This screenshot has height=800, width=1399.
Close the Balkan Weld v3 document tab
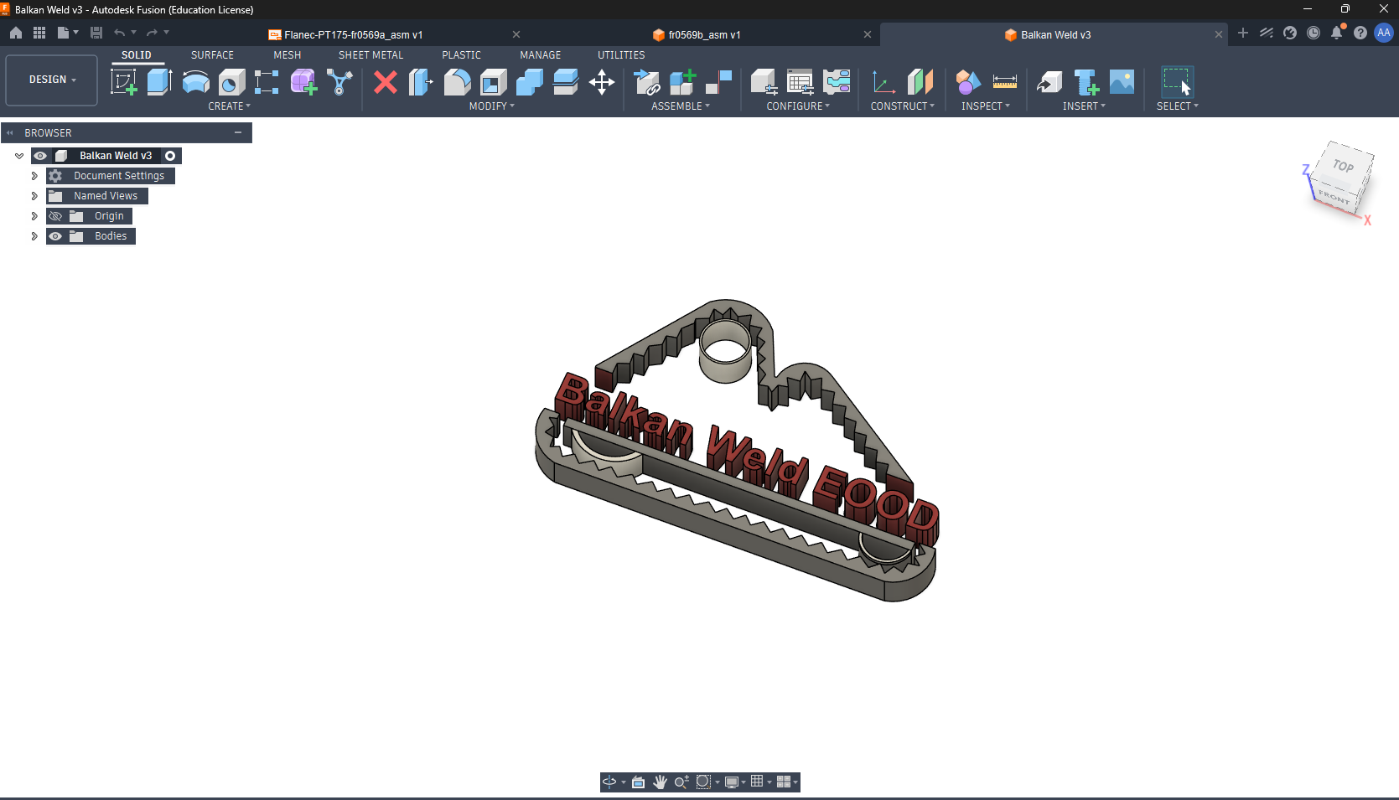point(1219,34)
